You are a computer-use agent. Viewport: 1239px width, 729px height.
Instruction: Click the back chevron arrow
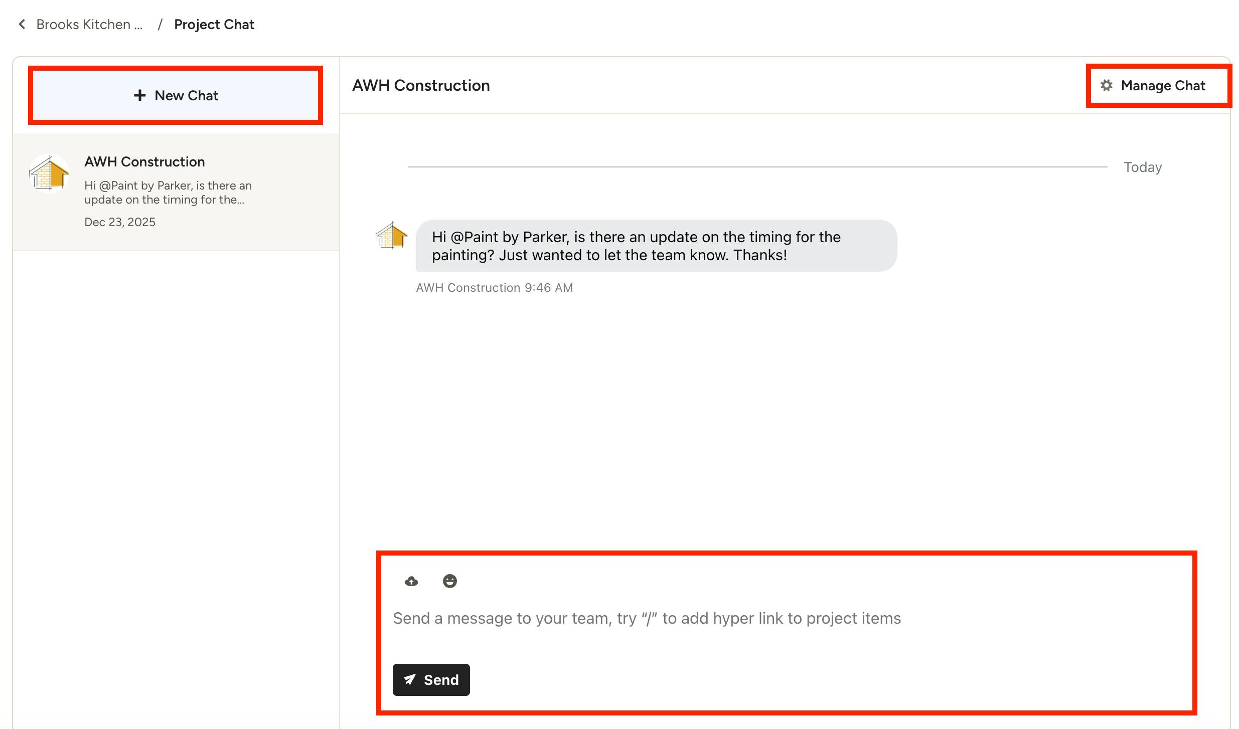tap(22, 24)
